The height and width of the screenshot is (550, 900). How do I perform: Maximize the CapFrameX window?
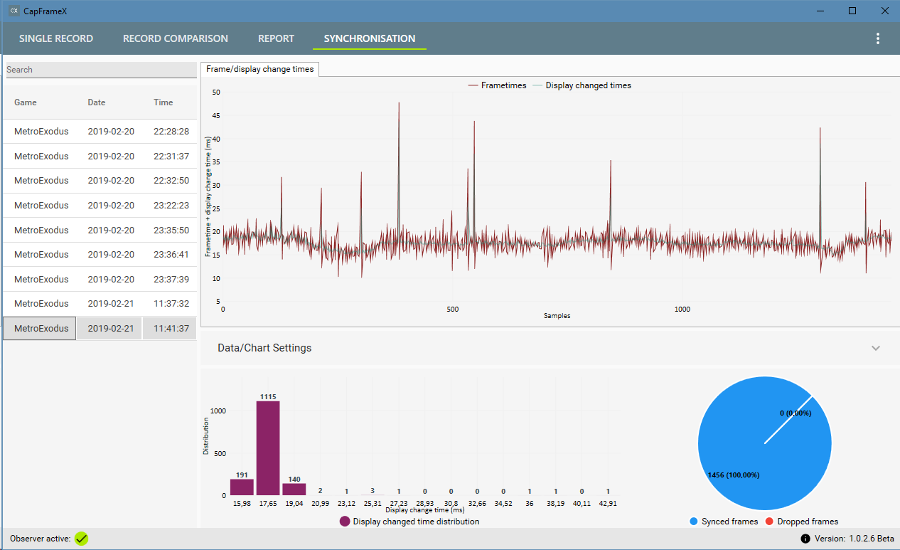pyautogui.click(x=852, y=11)
